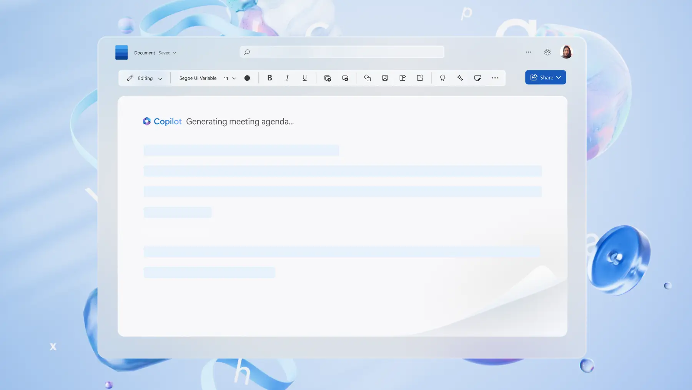Insert a shape into the document
Image resolution: width=692 pixels, height=390 pixels.
368,78
